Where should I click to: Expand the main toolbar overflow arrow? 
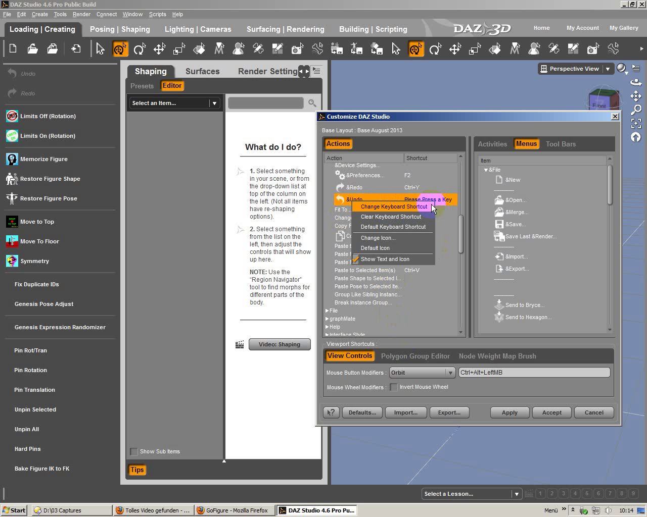tap(641, 49)
